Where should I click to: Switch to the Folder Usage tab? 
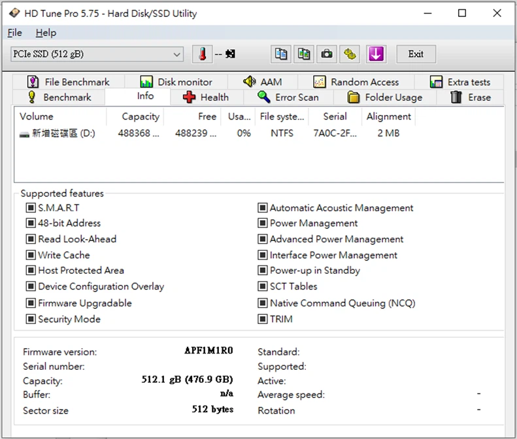(385, 97)
